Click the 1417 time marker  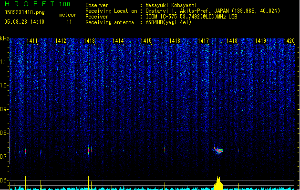coord(203,41)
